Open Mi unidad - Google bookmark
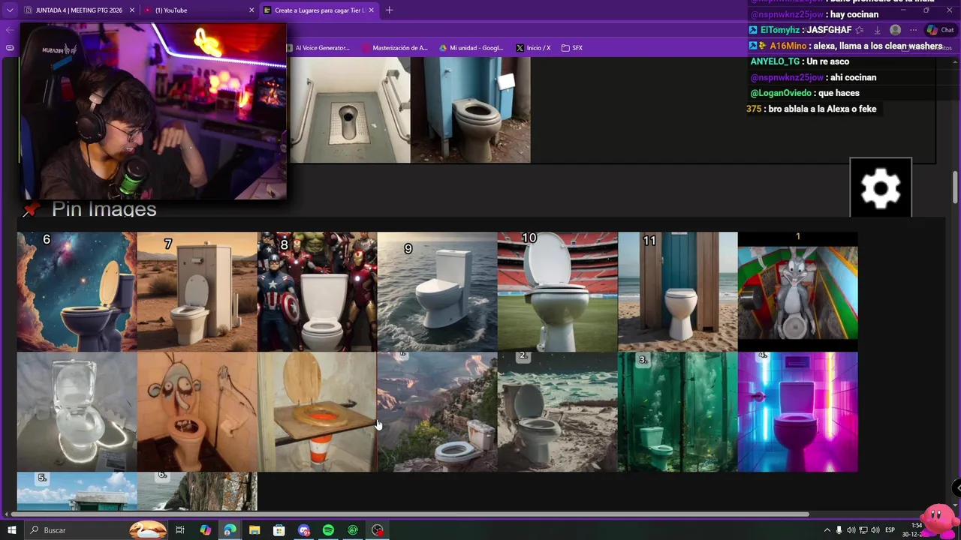The image size is (961, 540). click(471, 48)
